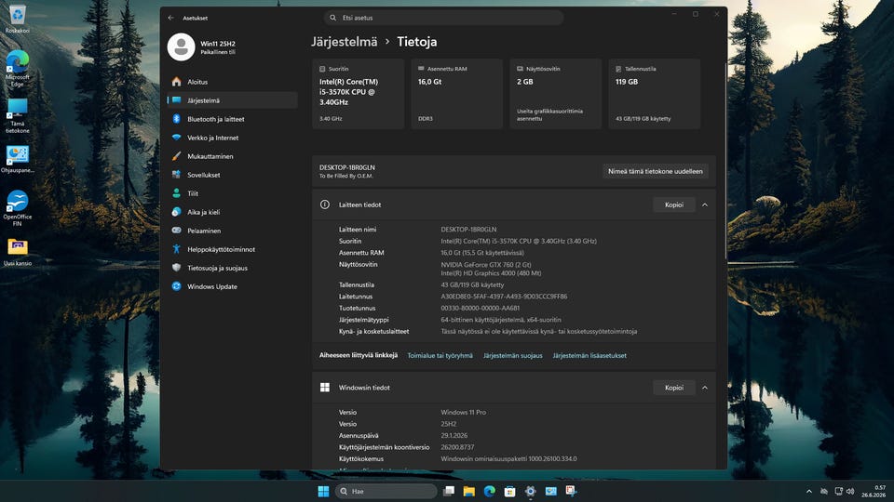Click Windows 11 Pro version text

(x=464, y=412)
